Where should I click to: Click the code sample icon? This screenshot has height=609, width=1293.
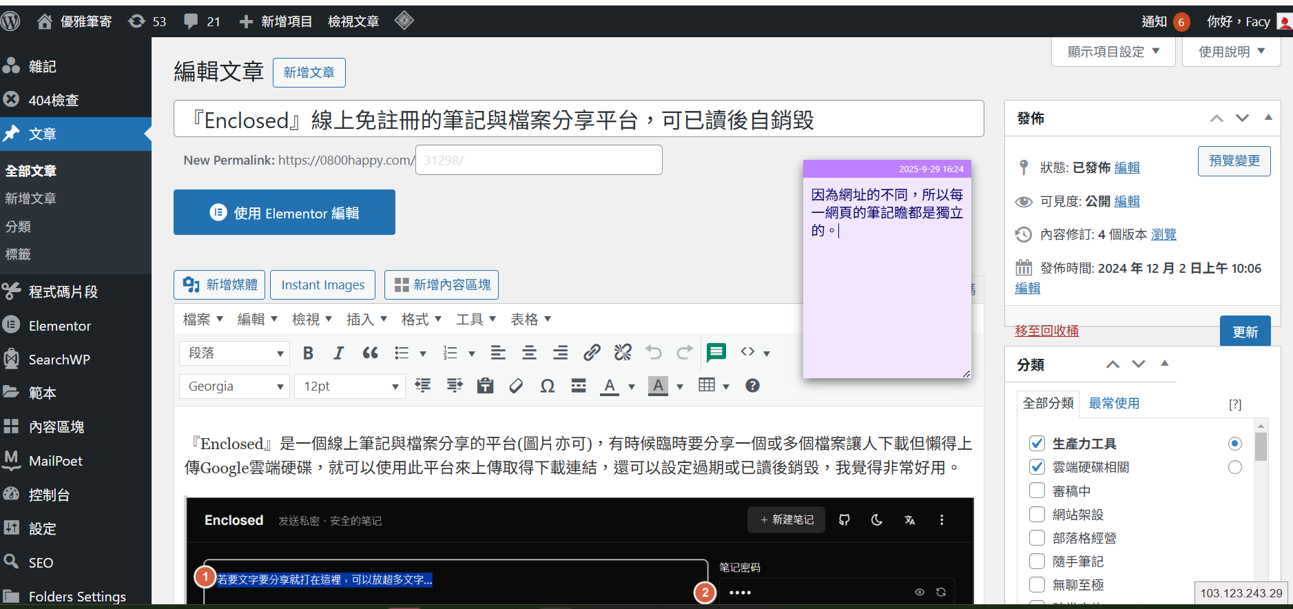[747, 352]
